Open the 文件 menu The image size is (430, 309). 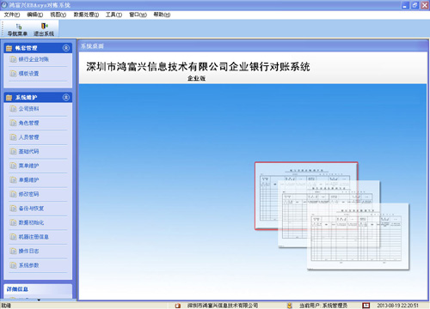12,15
